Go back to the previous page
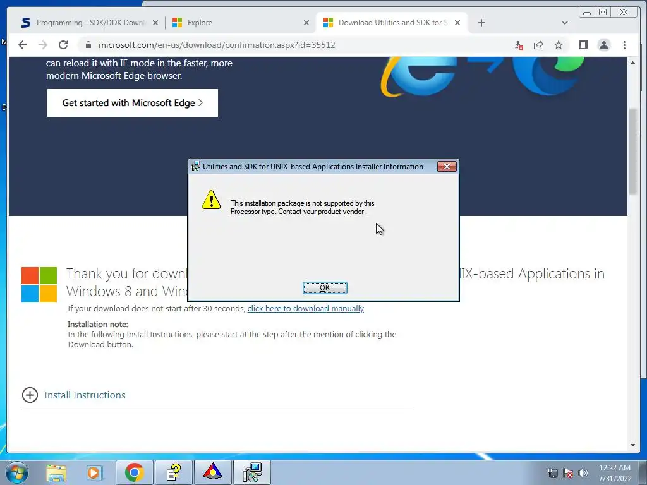The height and width of the screenshot is (485, 647). 23,45
